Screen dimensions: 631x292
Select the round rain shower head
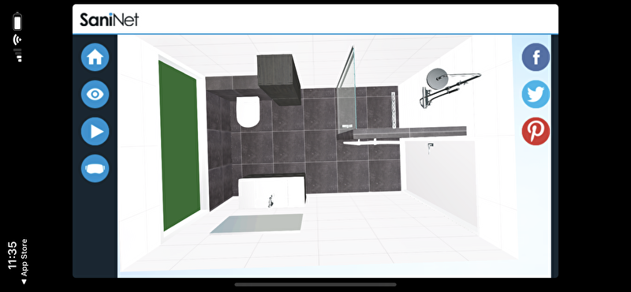pyautogui.click(x=437, y=79)
